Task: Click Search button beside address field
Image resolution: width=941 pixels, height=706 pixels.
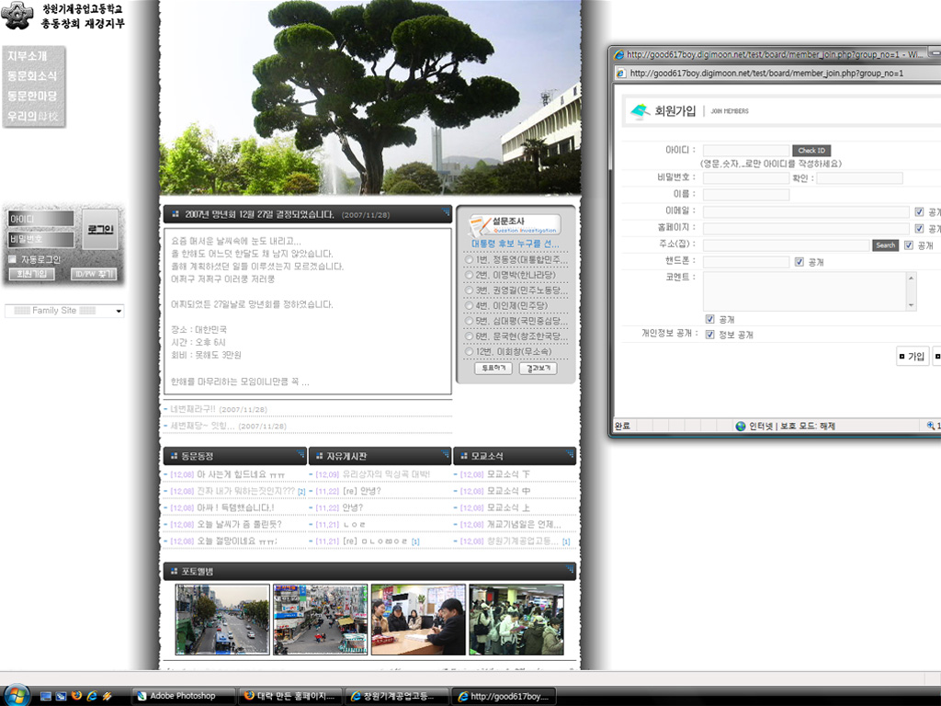Action: coord(885,245)
